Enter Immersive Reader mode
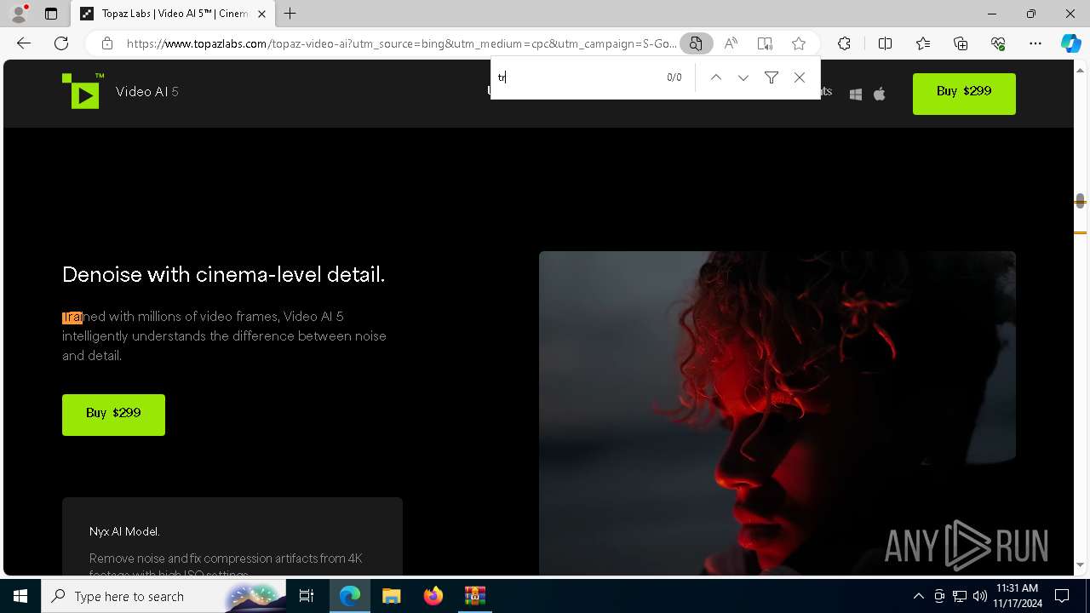 pos(765,43)
